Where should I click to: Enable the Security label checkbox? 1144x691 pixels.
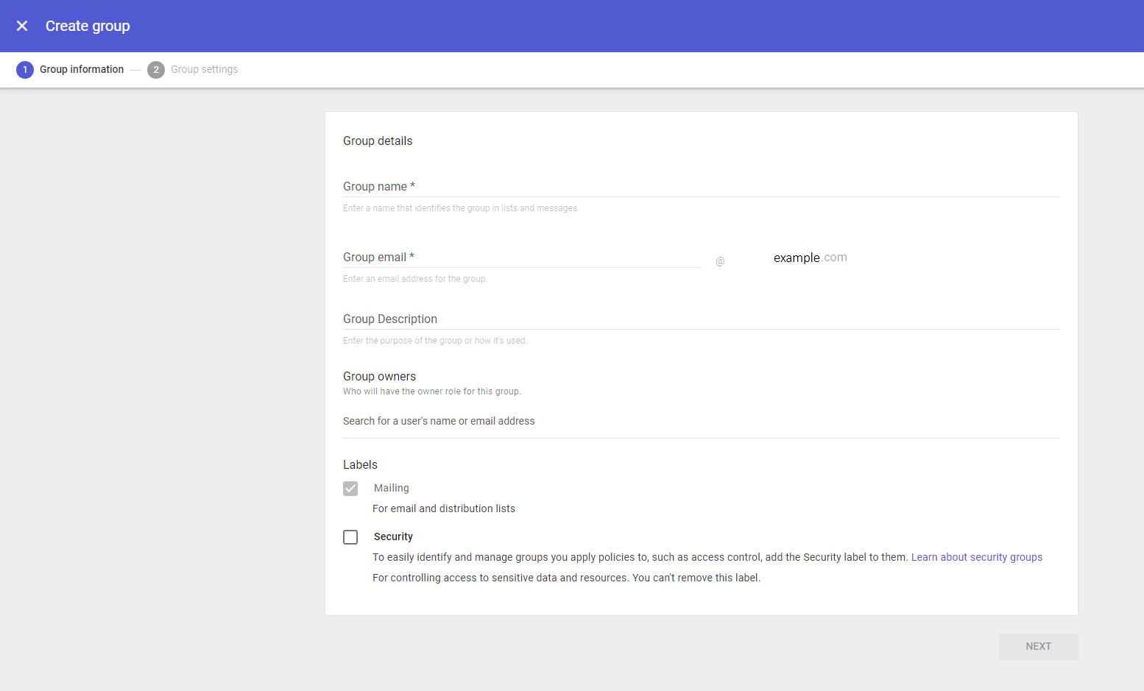pos(350,537)
